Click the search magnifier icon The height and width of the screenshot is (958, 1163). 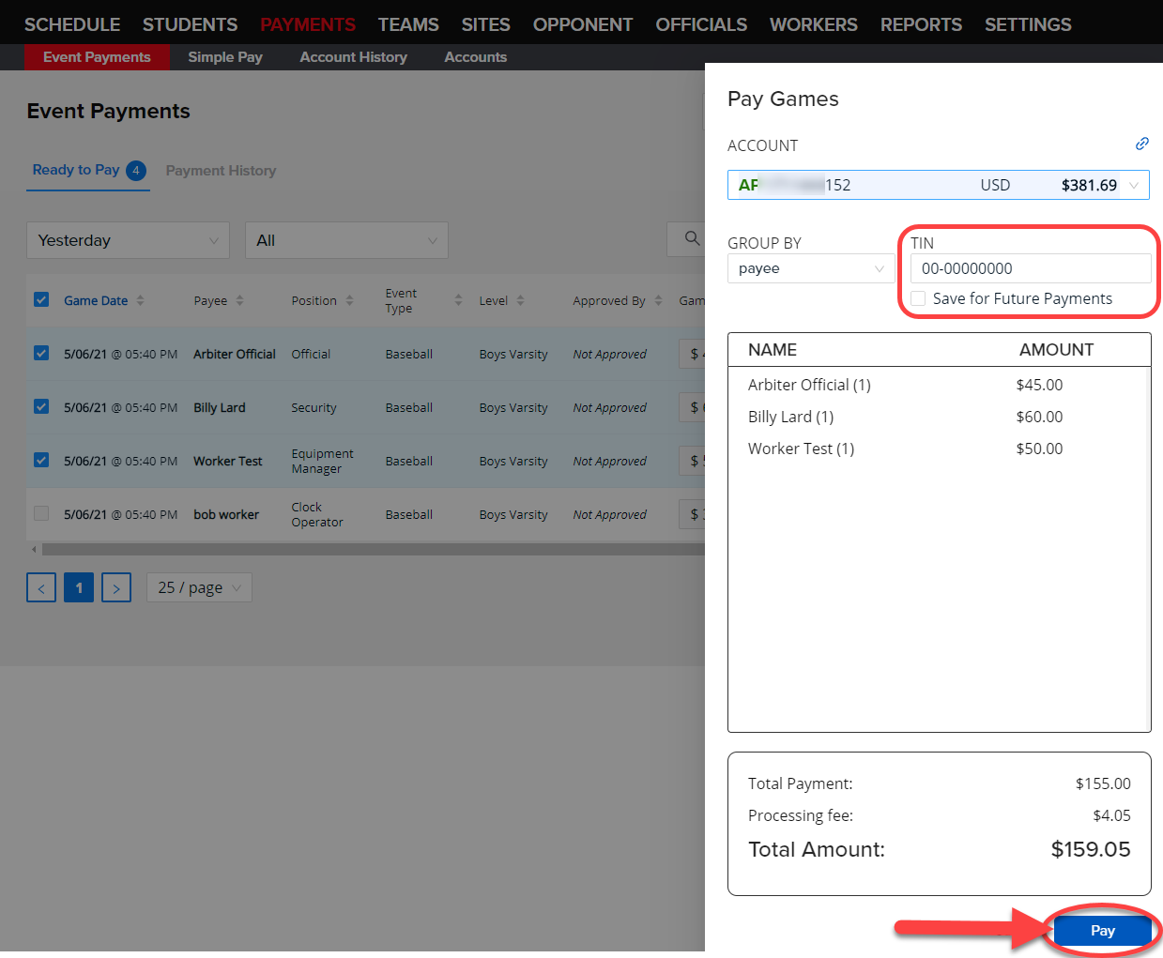pyautogui.click(x=692, y=239)
